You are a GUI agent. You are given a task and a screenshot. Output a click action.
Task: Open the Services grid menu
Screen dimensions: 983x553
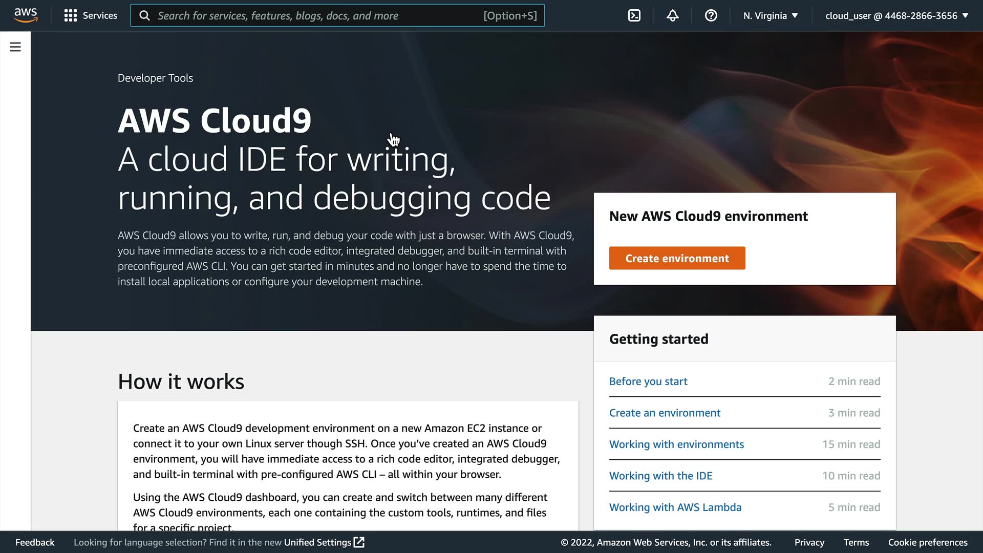(71, 15)
